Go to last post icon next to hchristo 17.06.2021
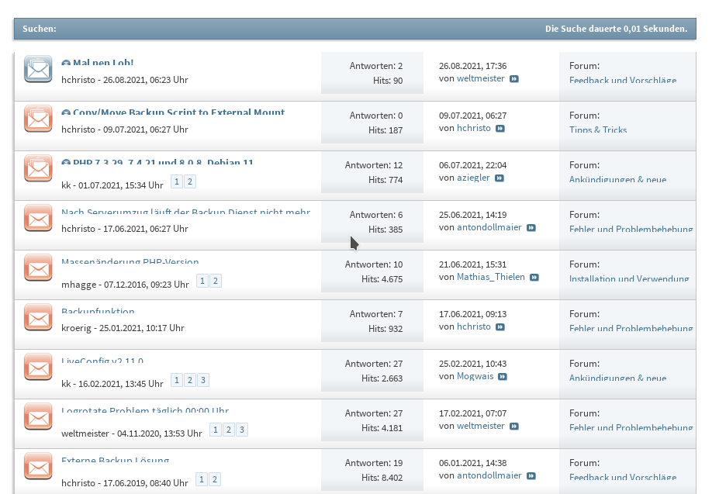 pyautogui.click(x=500, y=327)
